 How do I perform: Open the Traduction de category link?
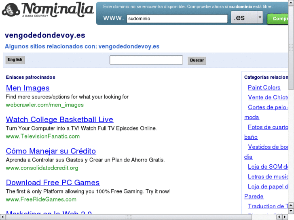pyautogui.click(x=268, y=206)
